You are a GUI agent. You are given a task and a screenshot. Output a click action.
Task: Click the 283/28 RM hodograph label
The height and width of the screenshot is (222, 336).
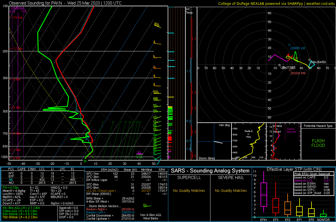coord(298,73)
